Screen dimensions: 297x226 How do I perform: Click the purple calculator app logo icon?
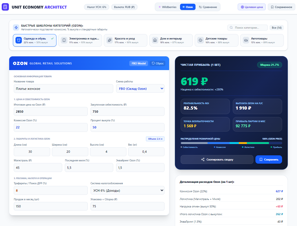5,7
